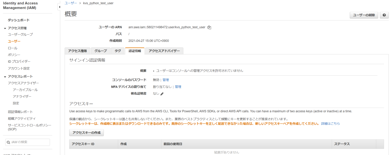This screenshot has width=390, height=155.
Task: Click 管理 link for MFA device assignment
Action: [178, 87]
